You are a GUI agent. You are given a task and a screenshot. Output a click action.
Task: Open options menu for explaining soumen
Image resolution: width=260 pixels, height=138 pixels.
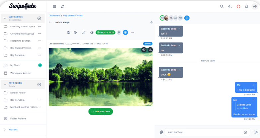[x=39, y=41]
